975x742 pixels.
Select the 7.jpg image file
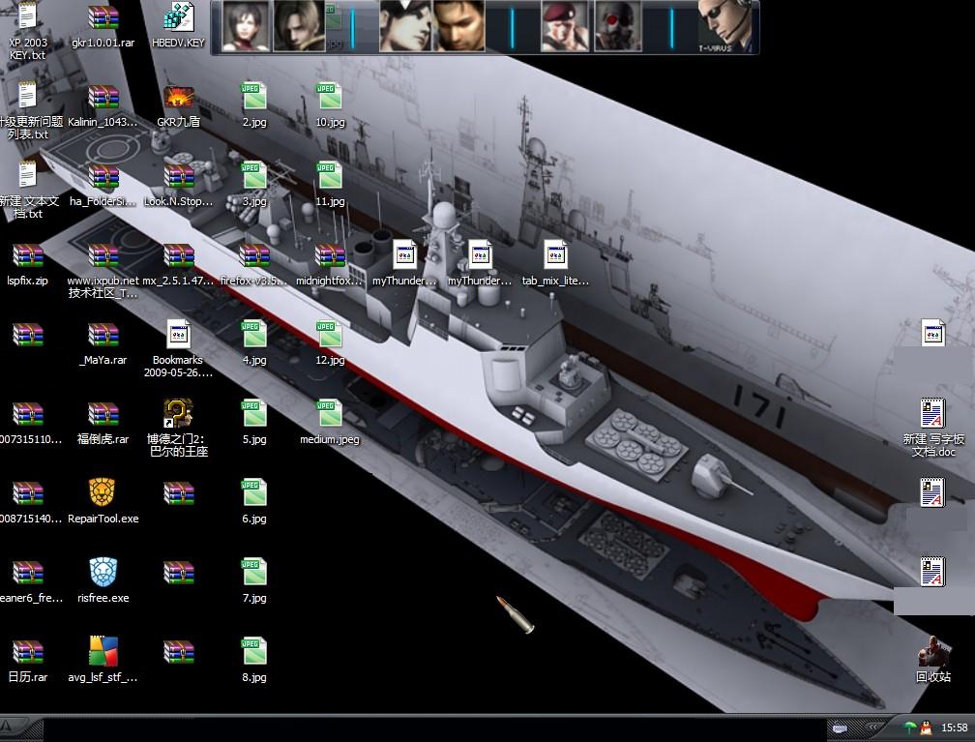pos(254,581)
